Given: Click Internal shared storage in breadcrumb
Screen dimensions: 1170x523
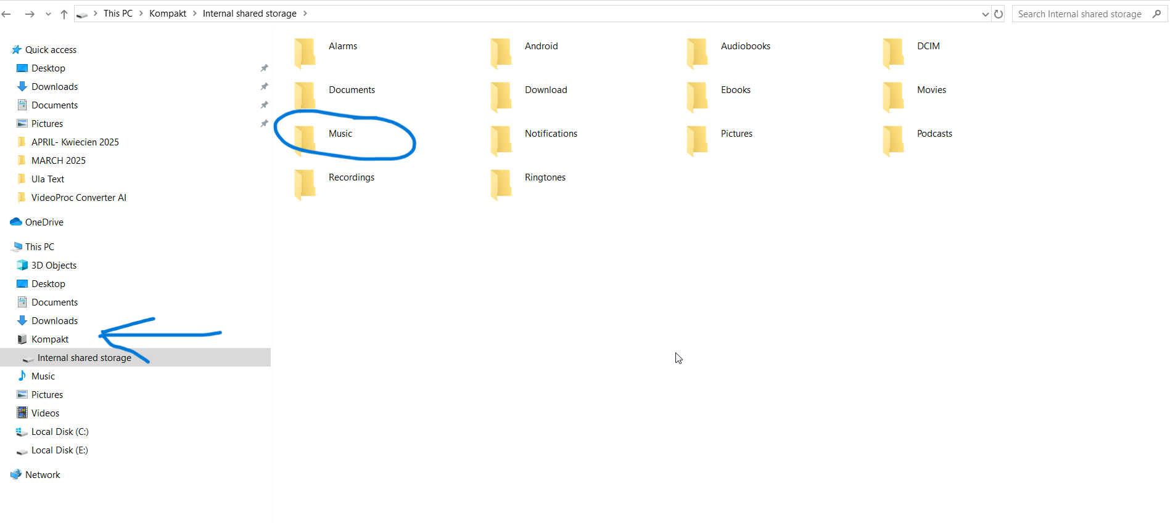Looking at the screenshot, I should [x=250, y=14].
